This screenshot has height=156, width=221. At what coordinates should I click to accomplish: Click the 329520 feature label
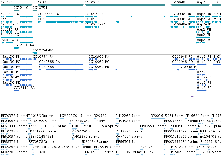(100, 116)
